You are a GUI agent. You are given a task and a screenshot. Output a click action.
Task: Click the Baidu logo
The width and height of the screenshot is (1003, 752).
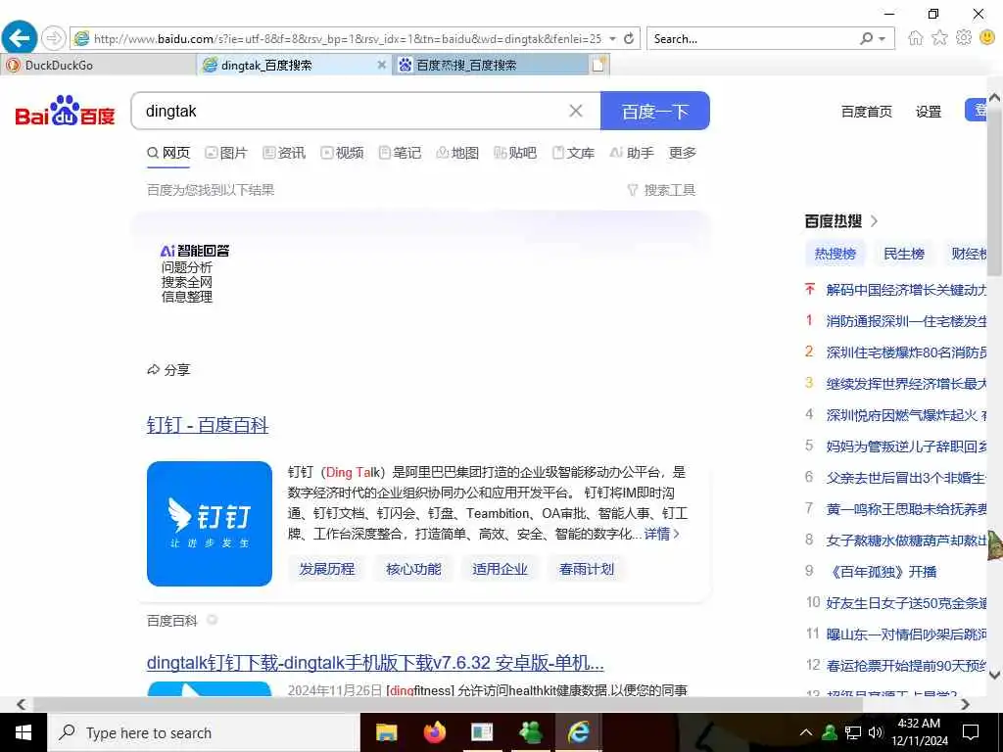click(x=65, y=112)
